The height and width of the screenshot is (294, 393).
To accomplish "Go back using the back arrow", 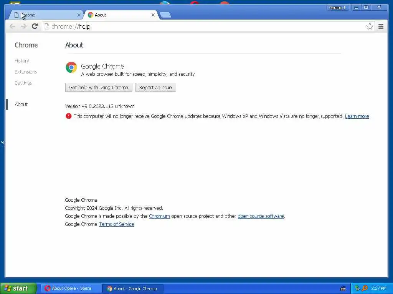I will 12,26.
